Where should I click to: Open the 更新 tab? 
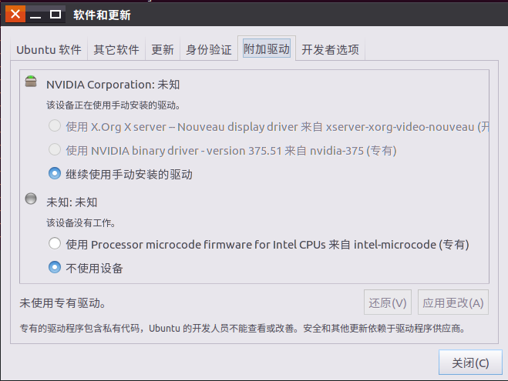point(163,49)
